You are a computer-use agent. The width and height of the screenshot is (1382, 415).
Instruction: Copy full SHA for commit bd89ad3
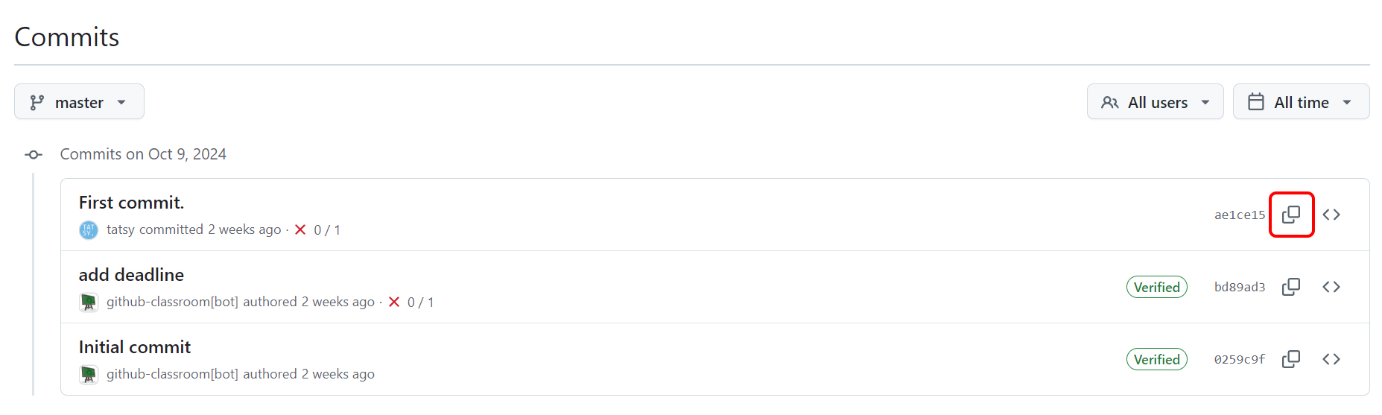pyautogui.click(x=1291, y=287)
